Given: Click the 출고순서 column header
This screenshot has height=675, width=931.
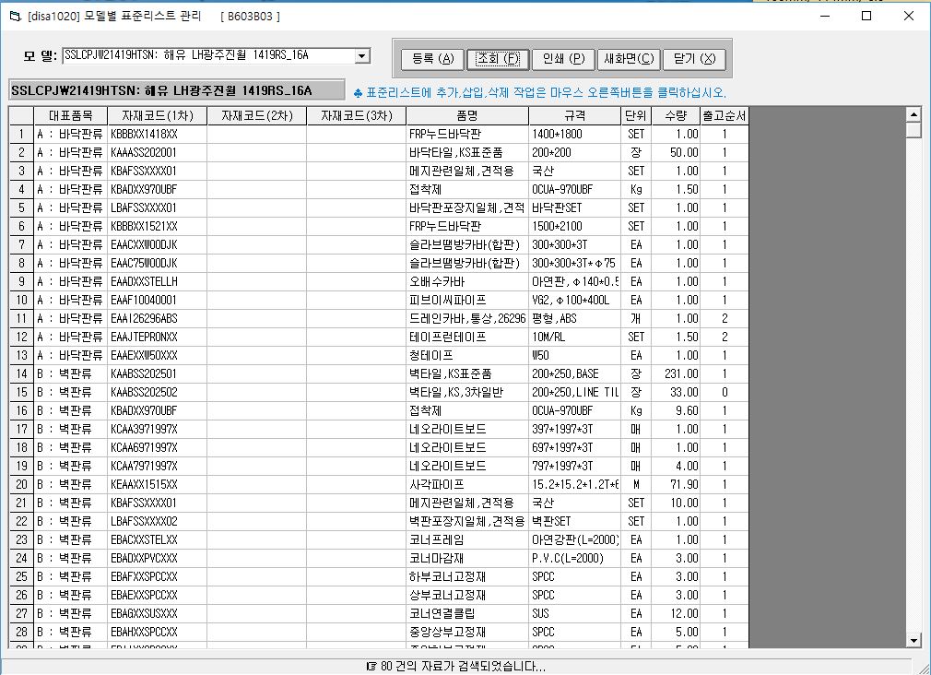Looking at the screenshot, I should coord(724,115).
